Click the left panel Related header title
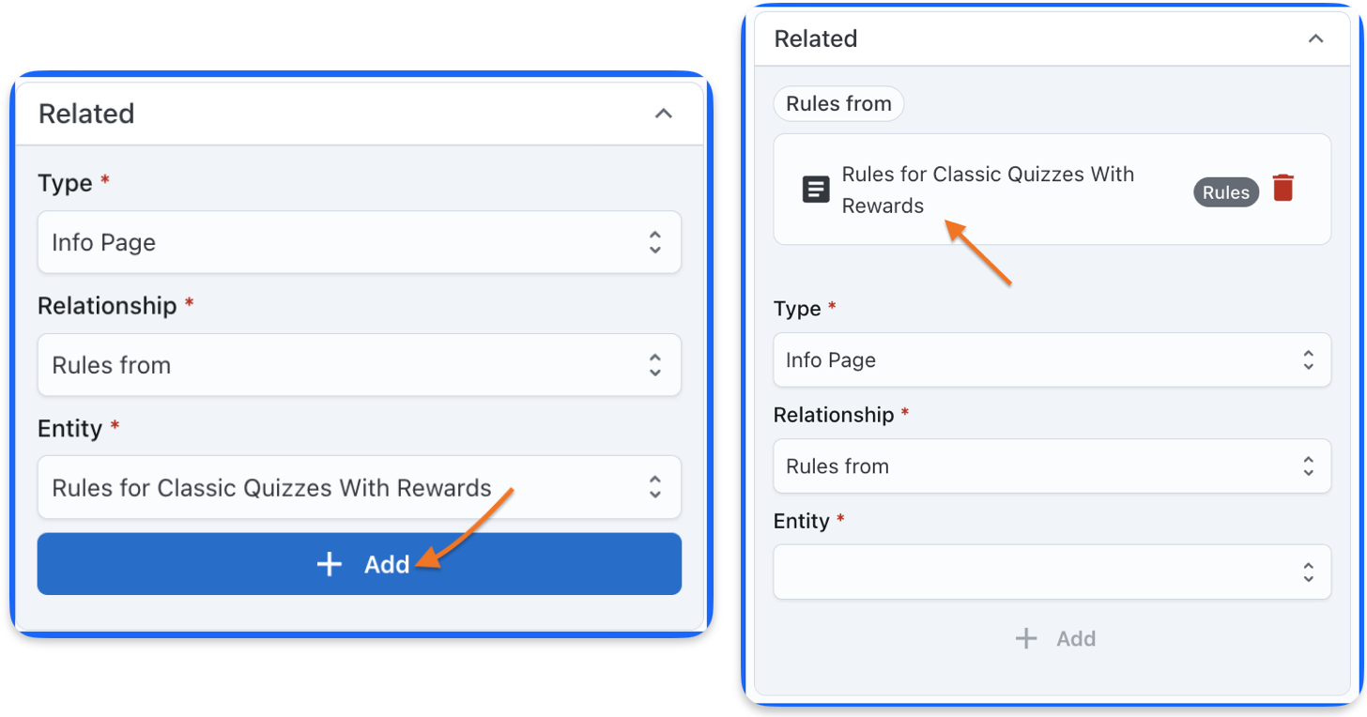1367x717 pixels. [x=86, y=114]
